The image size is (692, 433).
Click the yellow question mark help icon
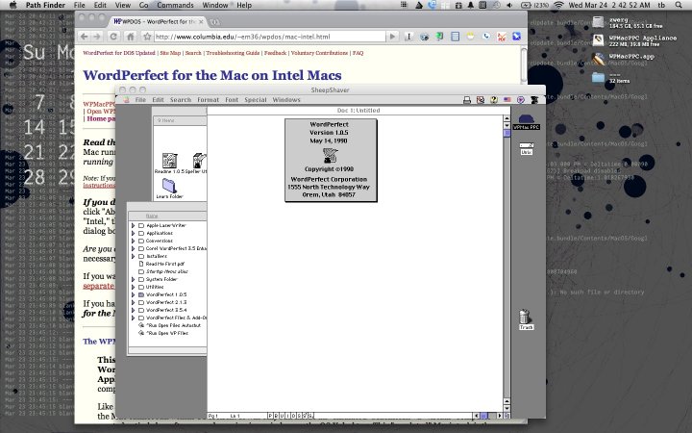(x=494, y=100)
